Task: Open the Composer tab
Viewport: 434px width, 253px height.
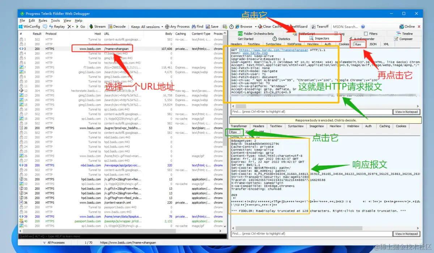Action: pos(403,39)
